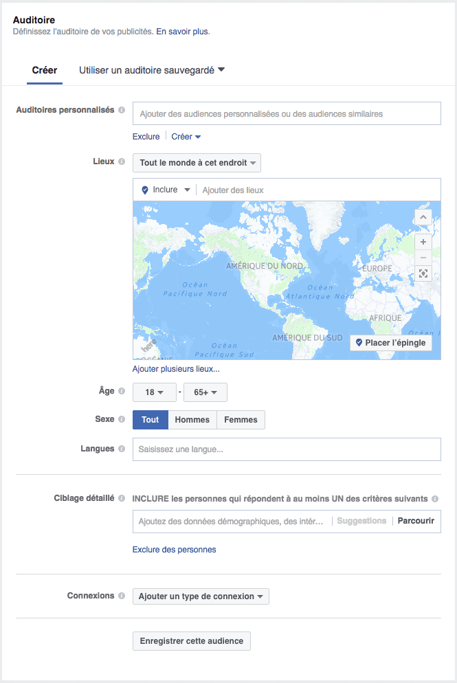The image size is (457, 683).
Task: Expand the map to fullscreen view
Action: [x=423, y=273]
